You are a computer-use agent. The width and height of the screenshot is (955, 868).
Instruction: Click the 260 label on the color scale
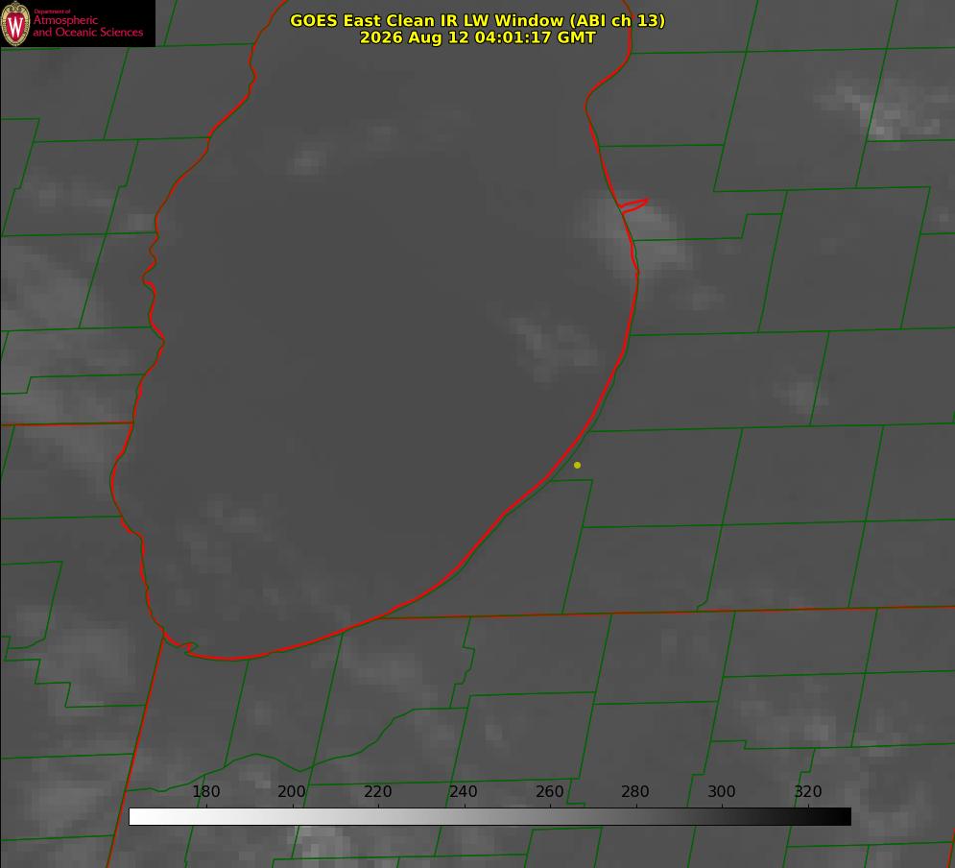(x=549, y=791)
